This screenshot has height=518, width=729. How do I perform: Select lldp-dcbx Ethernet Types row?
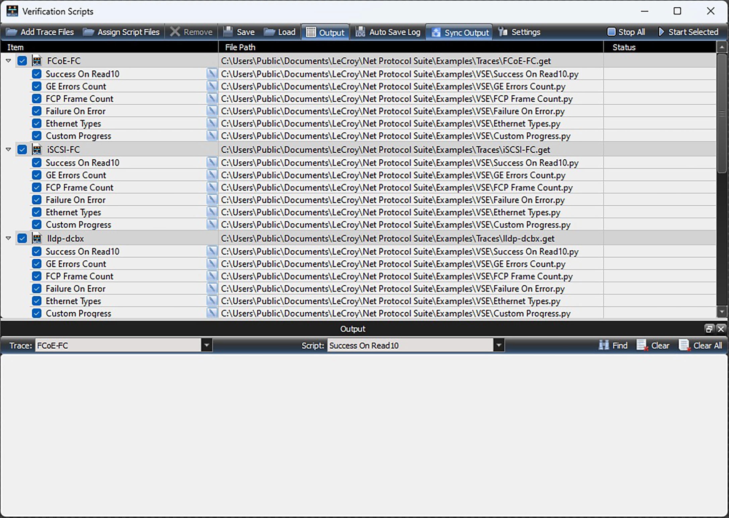tap(358, 301)
